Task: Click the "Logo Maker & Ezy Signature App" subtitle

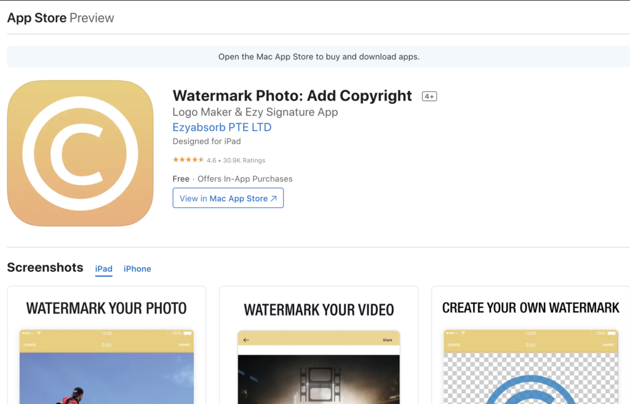Action: [x=255, y=112]
